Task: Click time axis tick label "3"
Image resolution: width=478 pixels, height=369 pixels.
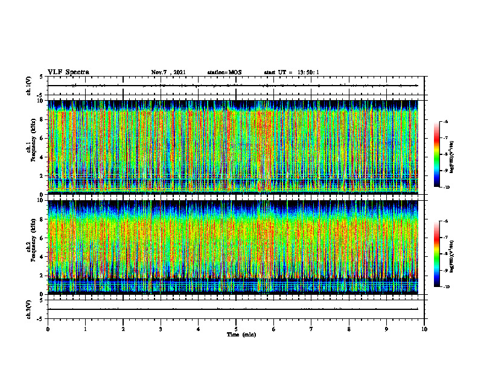Action: [x=161, y=329]
